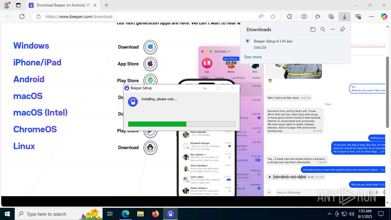Click the browser back arrow
The image size is (391, 220).
[9, 16]
